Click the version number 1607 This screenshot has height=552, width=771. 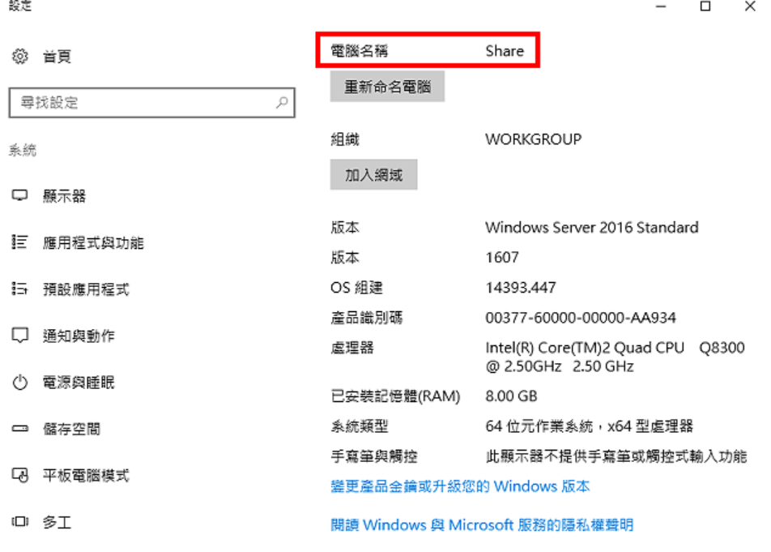[502, 257]
